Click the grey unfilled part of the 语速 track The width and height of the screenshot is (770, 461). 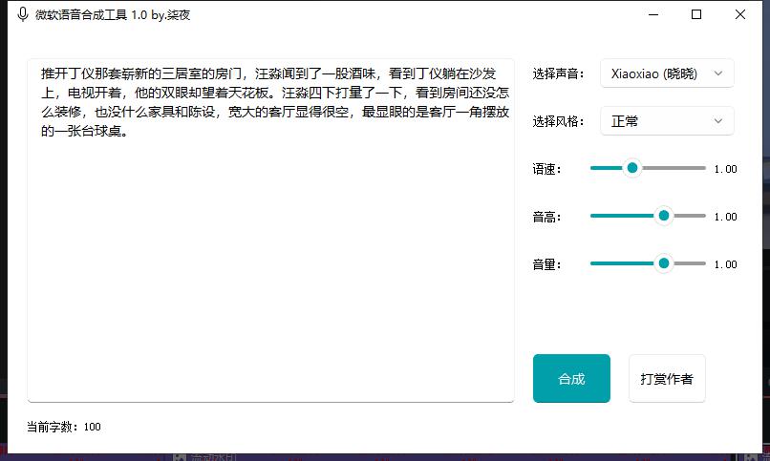[x=674, y=168]
